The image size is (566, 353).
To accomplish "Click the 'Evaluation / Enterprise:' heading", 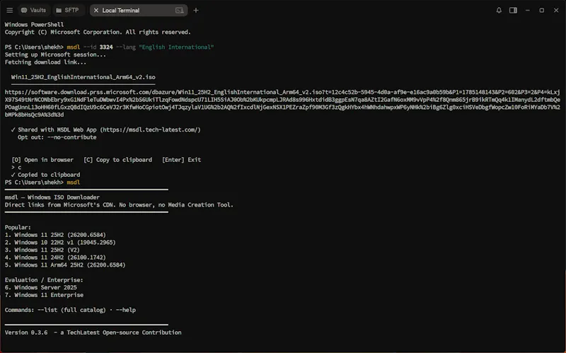I will [x=44, y=279].
